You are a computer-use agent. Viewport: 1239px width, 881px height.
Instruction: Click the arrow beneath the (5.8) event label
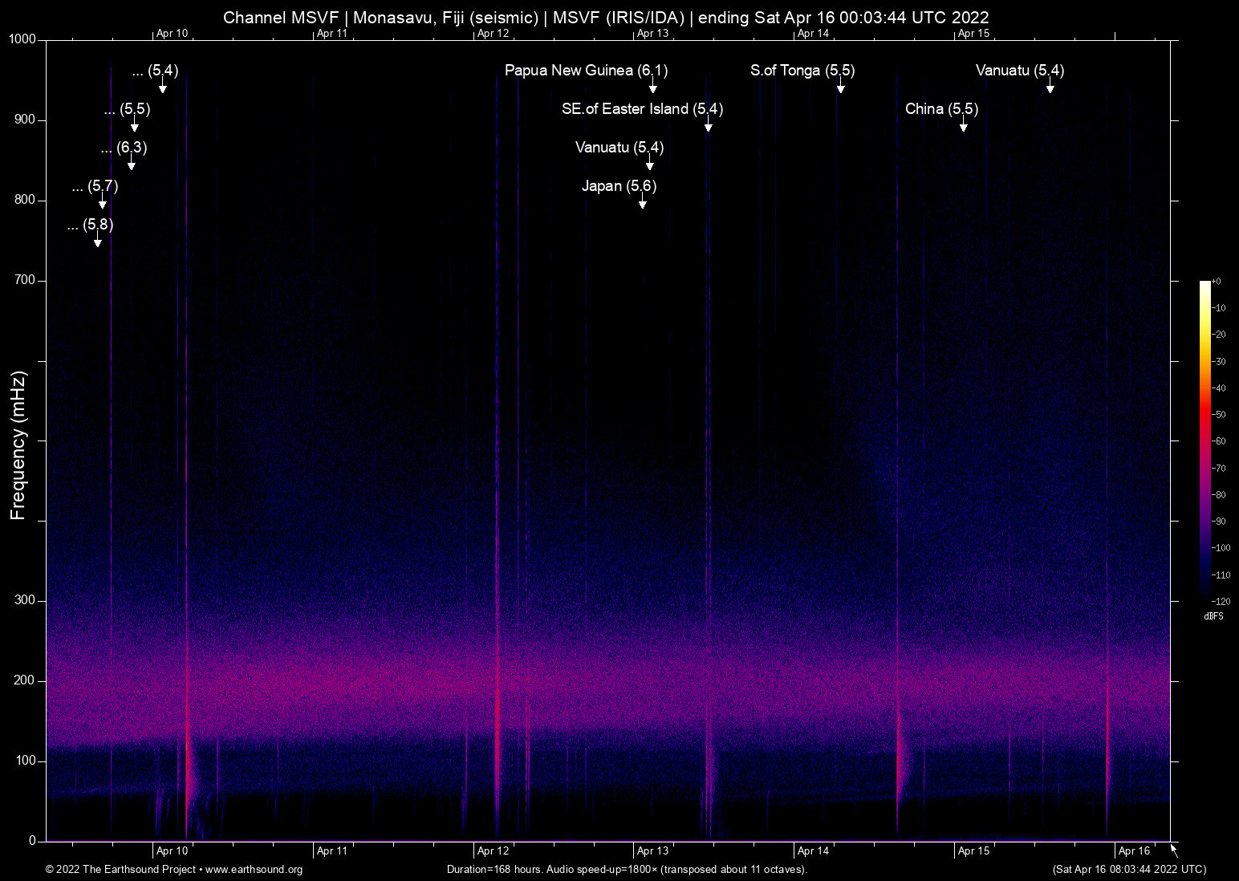pyautogui.click(x=98, y=241)
